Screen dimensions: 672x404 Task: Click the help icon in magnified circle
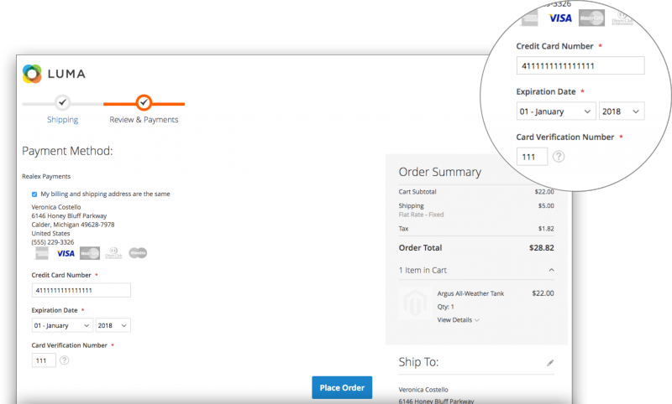pyautogui.click(x=559, y=157)
